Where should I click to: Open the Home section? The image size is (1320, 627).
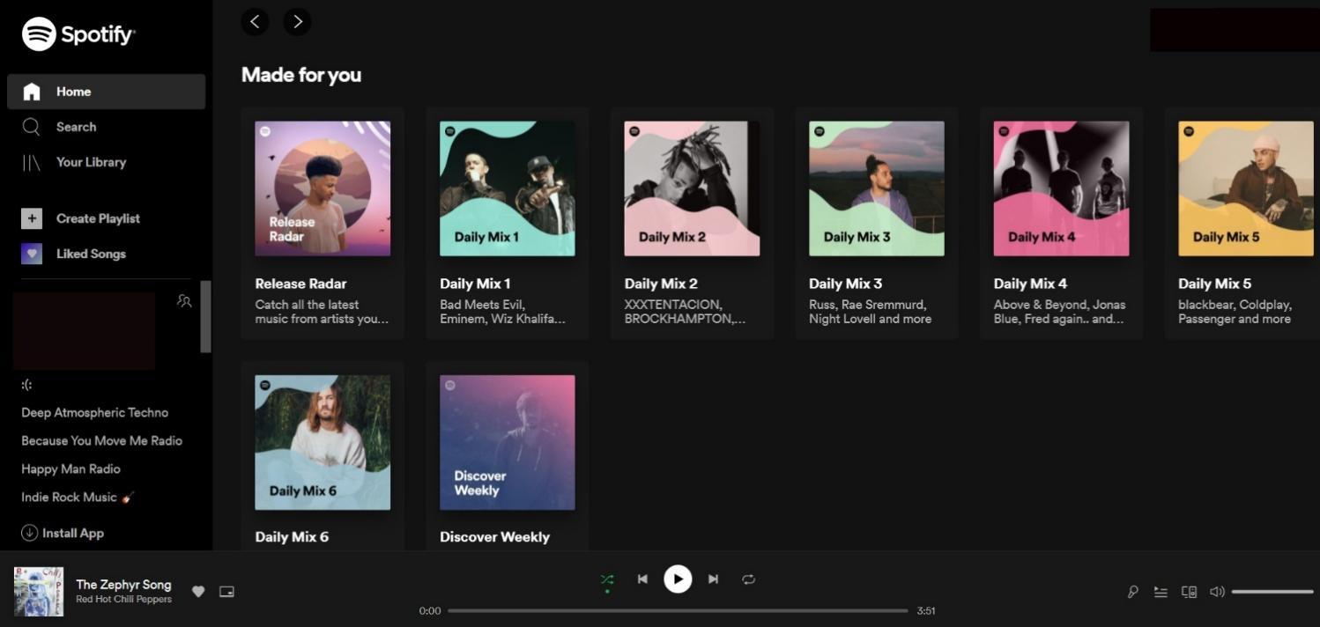(x=106, y=92)
